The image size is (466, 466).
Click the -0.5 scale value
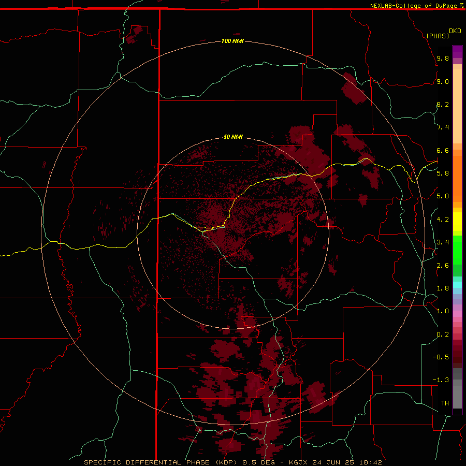coord(441,357)
